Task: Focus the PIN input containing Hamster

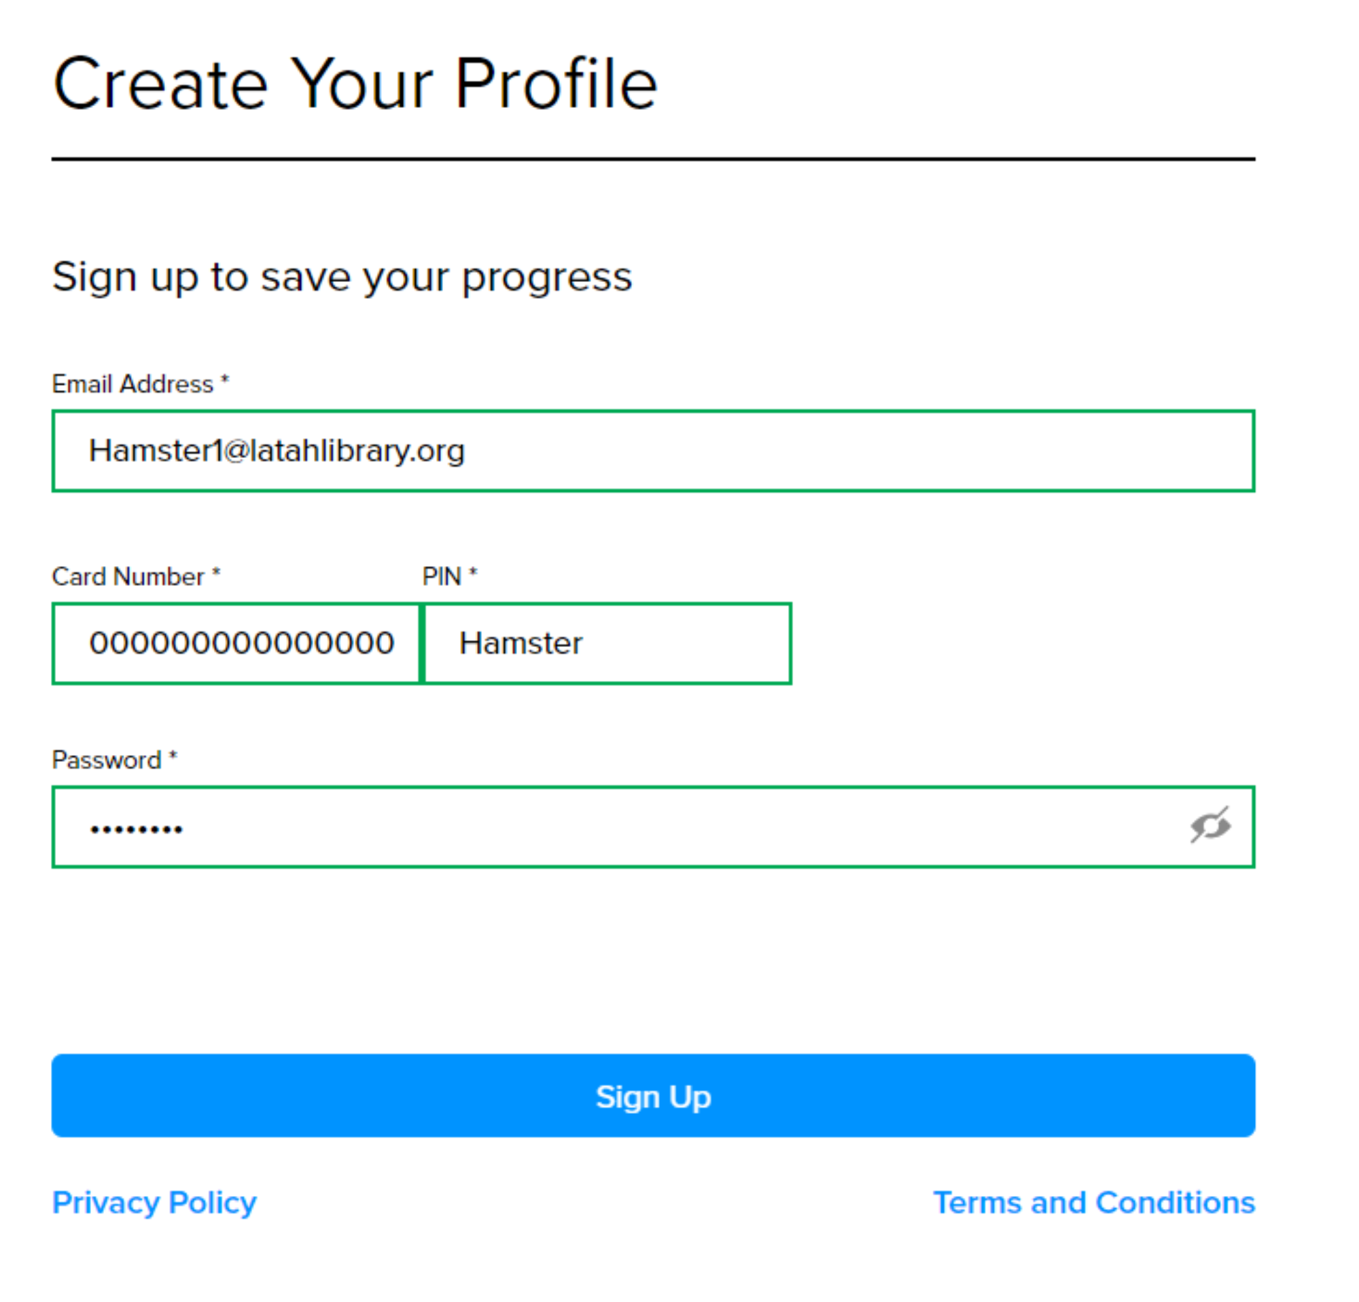Action: click(607, 644)
